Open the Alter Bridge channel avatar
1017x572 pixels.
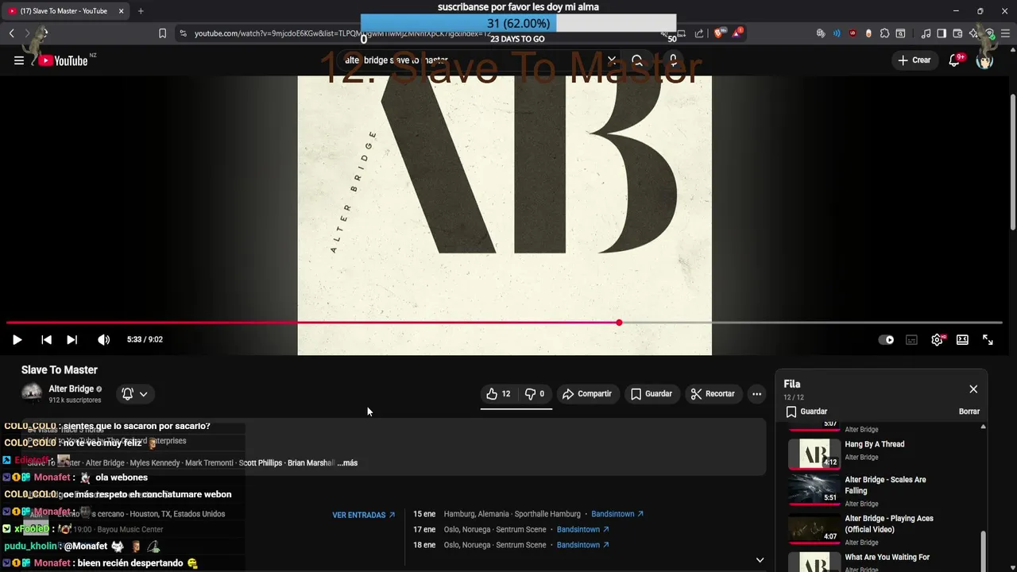coord(32,393)
